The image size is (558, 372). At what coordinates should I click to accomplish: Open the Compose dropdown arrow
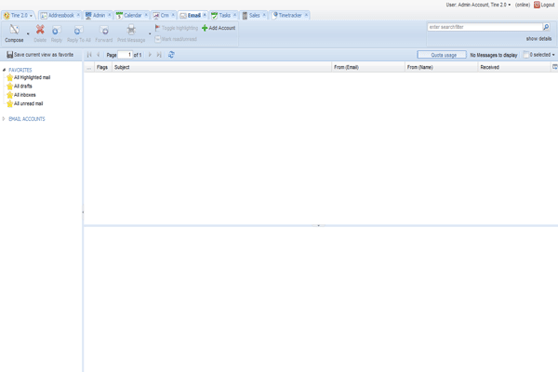tap(28, 34)
